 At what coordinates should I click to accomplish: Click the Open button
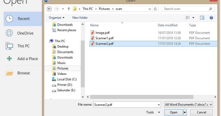[174, 112]
